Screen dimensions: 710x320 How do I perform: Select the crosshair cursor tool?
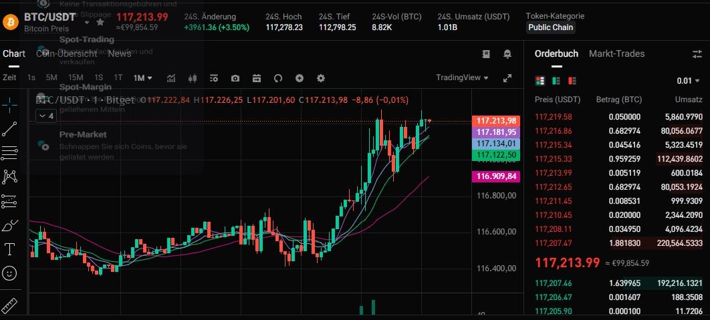[10, 104]
